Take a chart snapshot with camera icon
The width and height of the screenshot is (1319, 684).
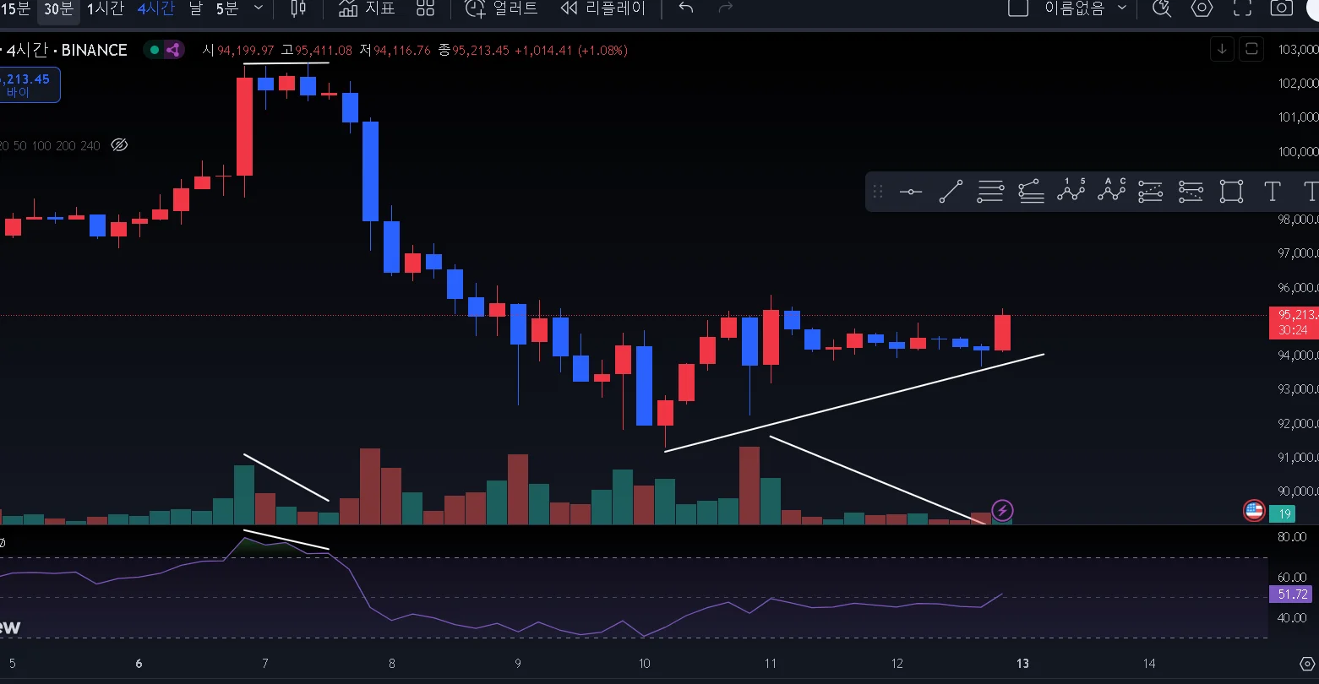pyautogui.click(x=1282, y=8)
